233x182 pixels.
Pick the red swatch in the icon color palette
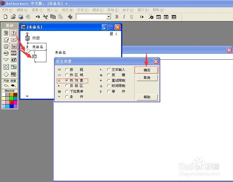pos(11,102)
